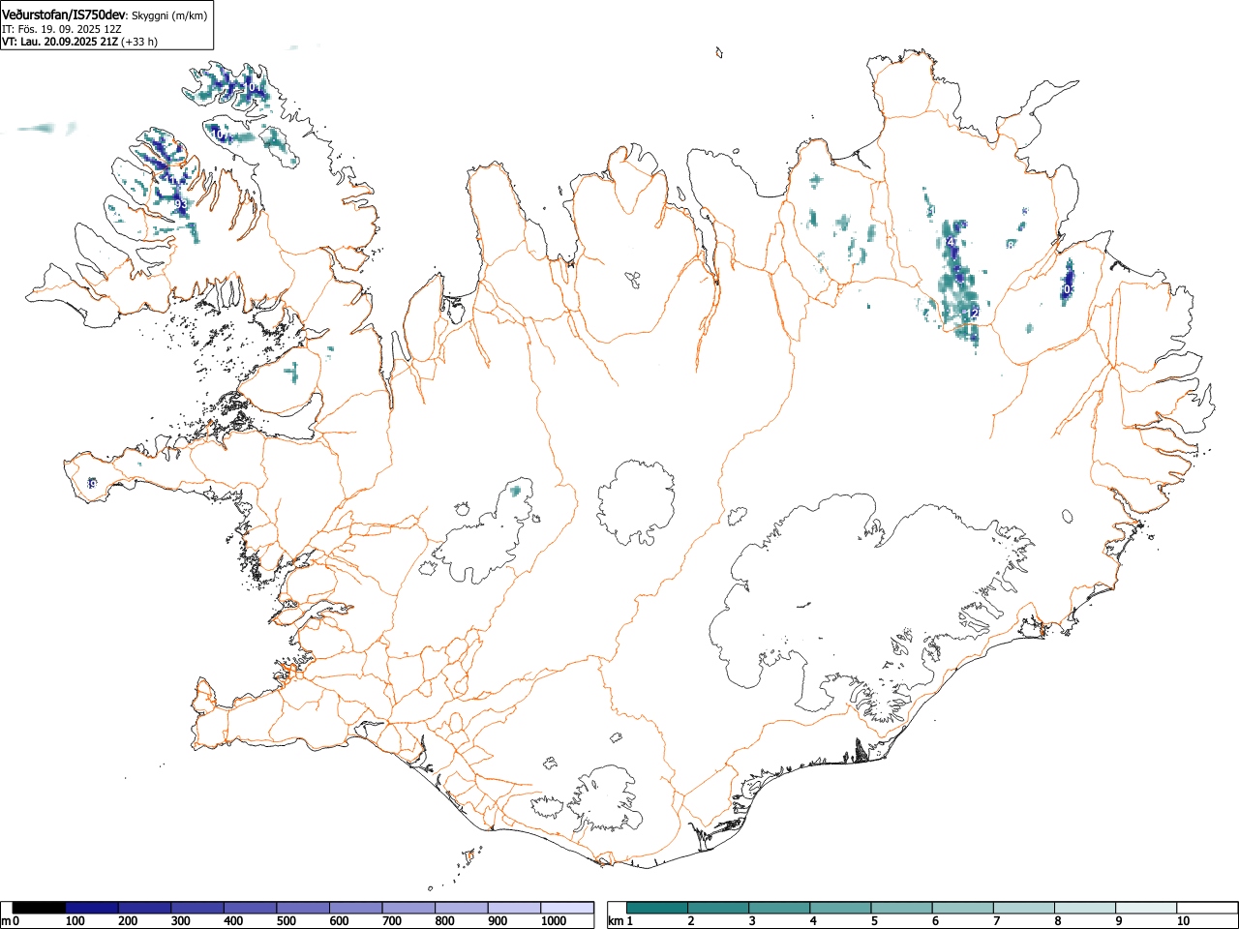Screen dimensions: 1239x929
Task: Click the '10' label on the km scale
Action: [1183, 921]
